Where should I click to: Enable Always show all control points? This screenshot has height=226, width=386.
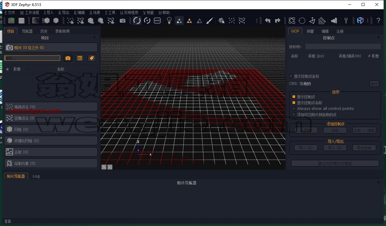click(x=294, y=109)
